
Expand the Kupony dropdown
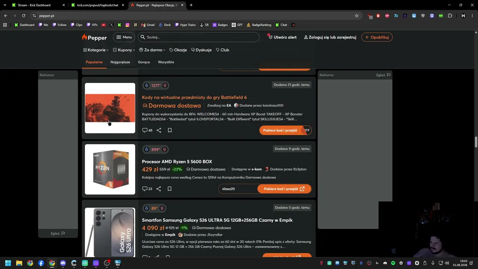click(x=124, y=50)
